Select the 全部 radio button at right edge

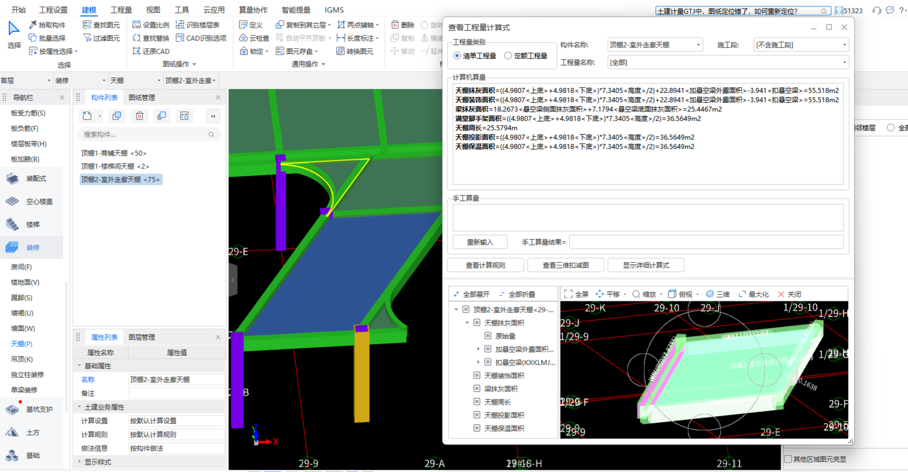point(891,128)
